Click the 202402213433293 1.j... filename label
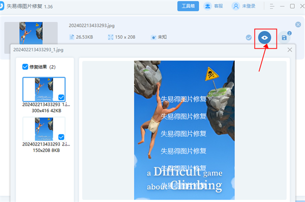The width and height of the screenshot is (305, 202). 46,105
